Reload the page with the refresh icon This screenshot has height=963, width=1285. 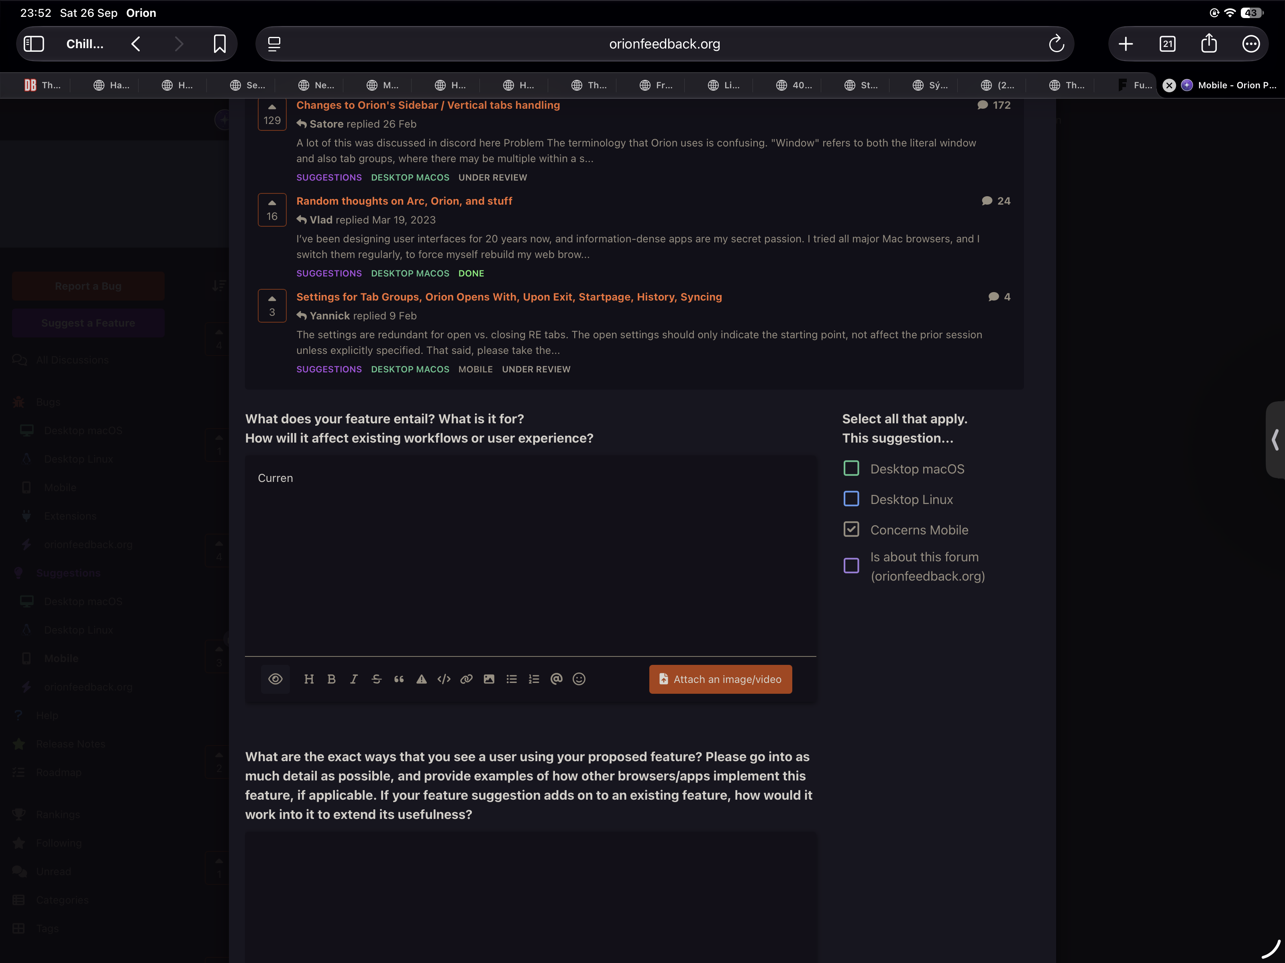(1056, 43)
